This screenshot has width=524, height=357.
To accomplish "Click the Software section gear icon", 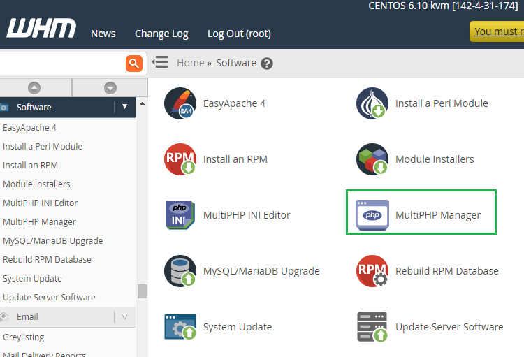I will (x=4, y=108).
